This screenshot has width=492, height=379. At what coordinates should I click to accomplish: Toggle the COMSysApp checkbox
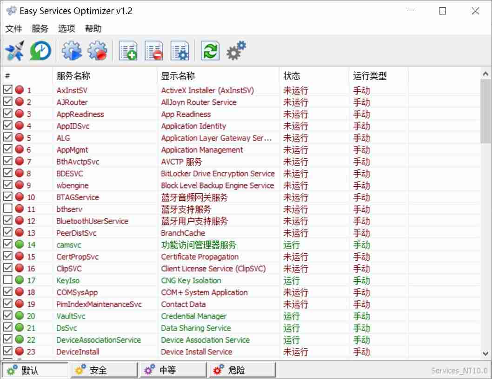tap(8, 291)
